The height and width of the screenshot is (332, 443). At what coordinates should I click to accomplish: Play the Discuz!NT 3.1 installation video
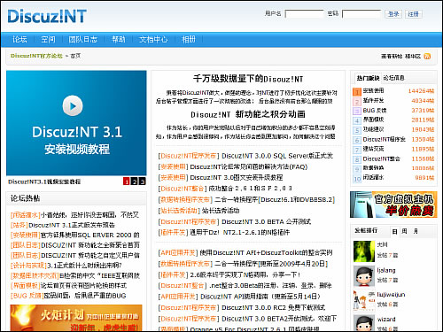[73, 105]
